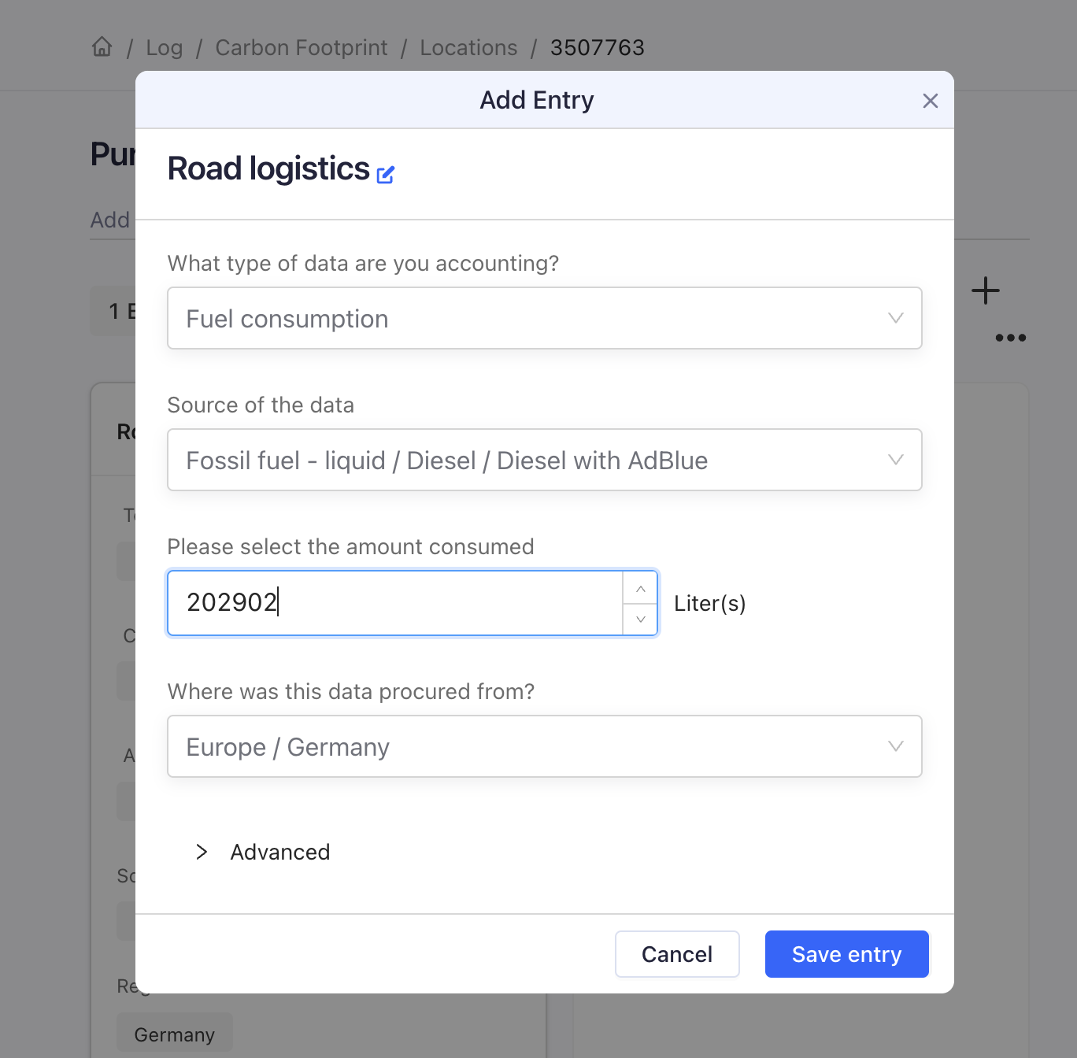Screen dimensions: 1077x1058
Task: Open the three-dot more options menu
Action: coord(1010,338)
